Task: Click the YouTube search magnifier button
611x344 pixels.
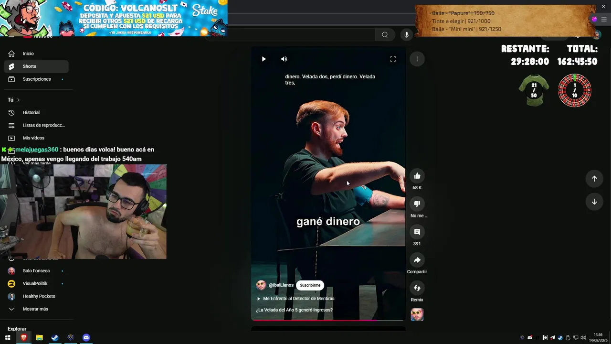Action: [385, 34]
